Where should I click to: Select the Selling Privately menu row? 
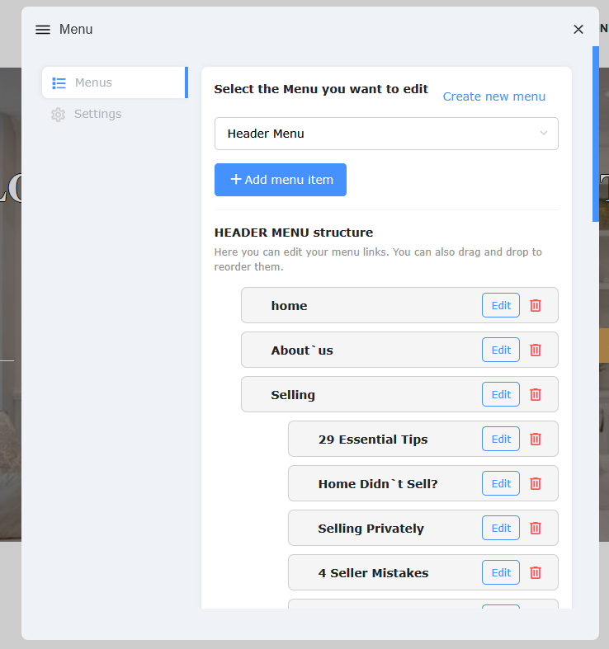click(x=371, y=529)
